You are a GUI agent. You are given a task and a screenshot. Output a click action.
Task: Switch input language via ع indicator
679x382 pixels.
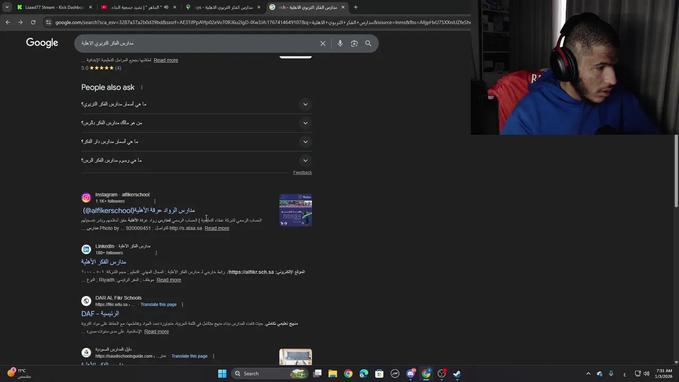click(x=624, y=374)
